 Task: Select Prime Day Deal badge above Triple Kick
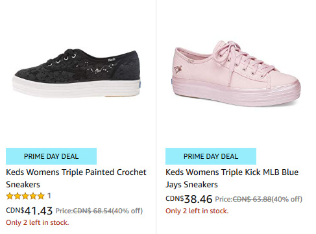[x=211, y=156]
